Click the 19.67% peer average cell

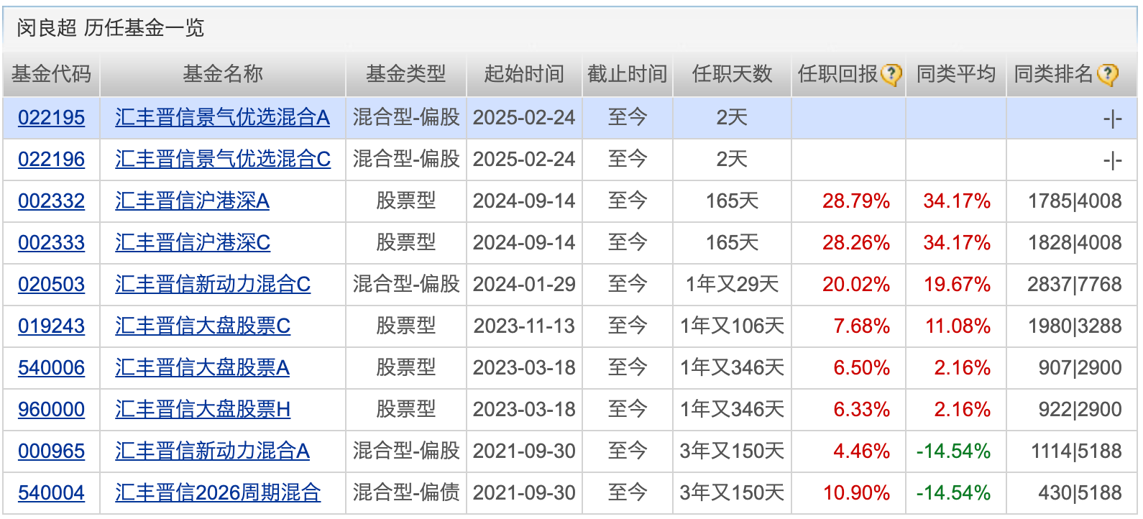pyautogui.click(x=957, y=285)
